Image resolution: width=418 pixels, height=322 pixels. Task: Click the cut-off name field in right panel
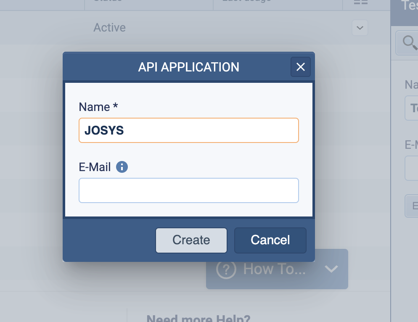coord(412,108)
